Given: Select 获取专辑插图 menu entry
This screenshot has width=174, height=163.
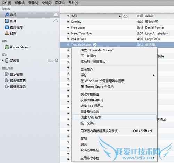Looking at the screenshot, I should pyautogui.click(x=114, y=94).
